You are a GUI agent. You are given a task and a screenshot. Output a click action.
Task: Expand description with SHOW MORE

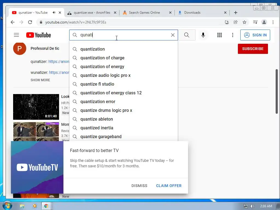tap(40, 80)
